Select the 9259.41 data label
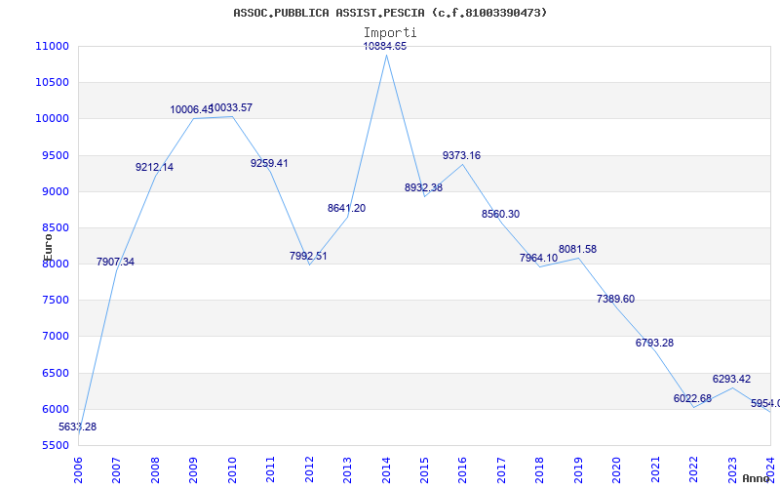The width and height of the screenshot is (780, 488). (269, 163)
